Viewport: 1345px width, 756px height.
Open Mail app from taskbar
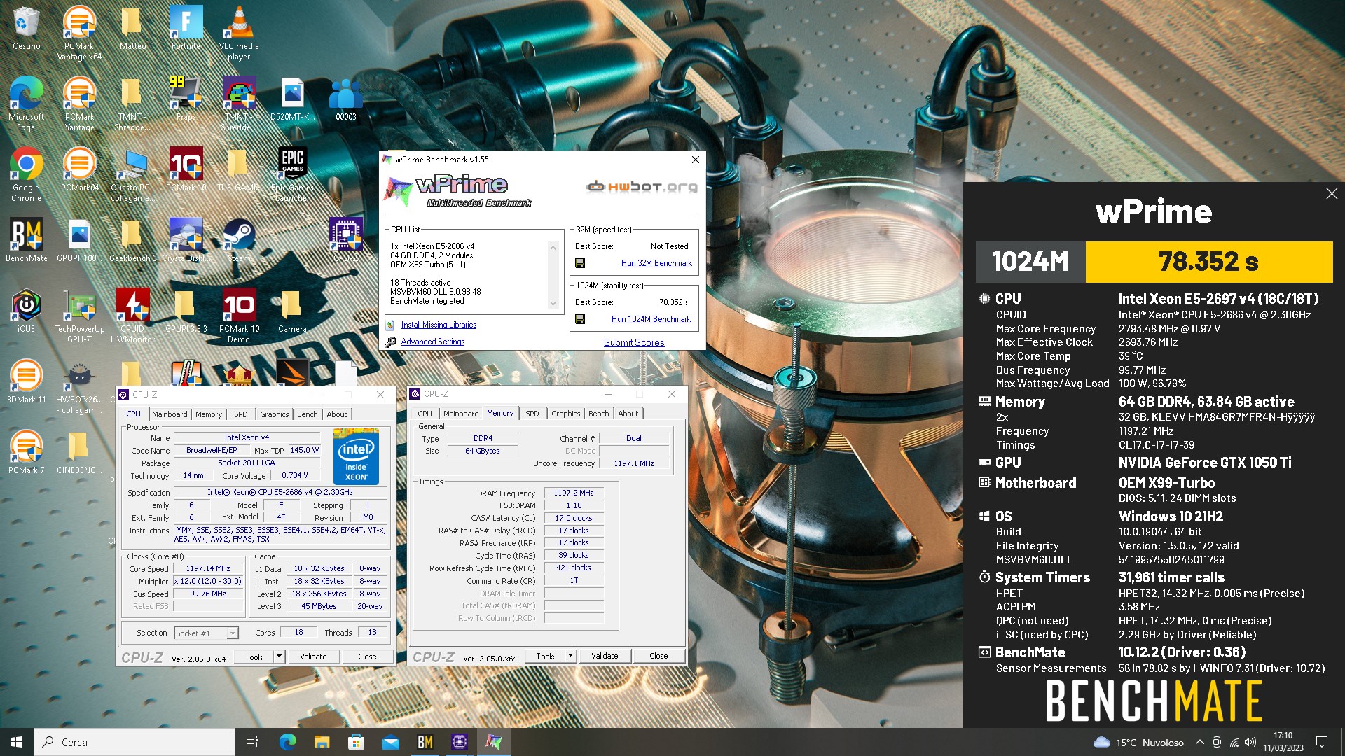(391, 742)
